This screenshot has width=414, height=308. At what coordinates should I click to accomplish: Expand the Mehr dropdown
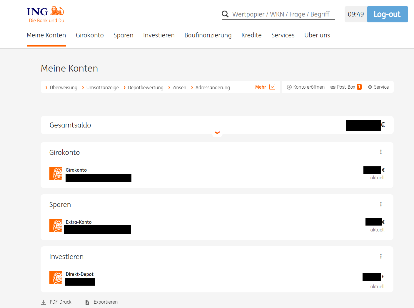click(272, 87)
